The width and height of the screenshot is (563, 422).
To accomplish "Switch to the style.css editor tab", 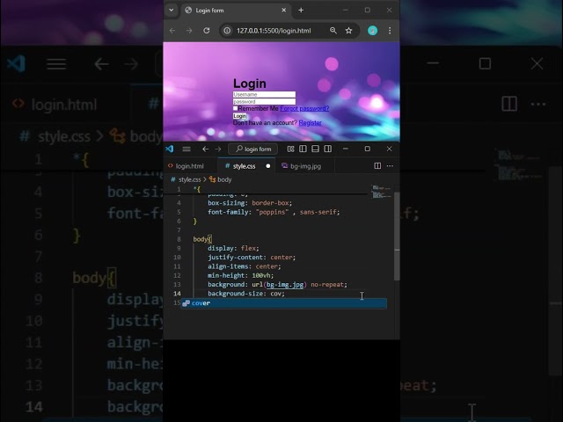I will click(x=245, y=166).
